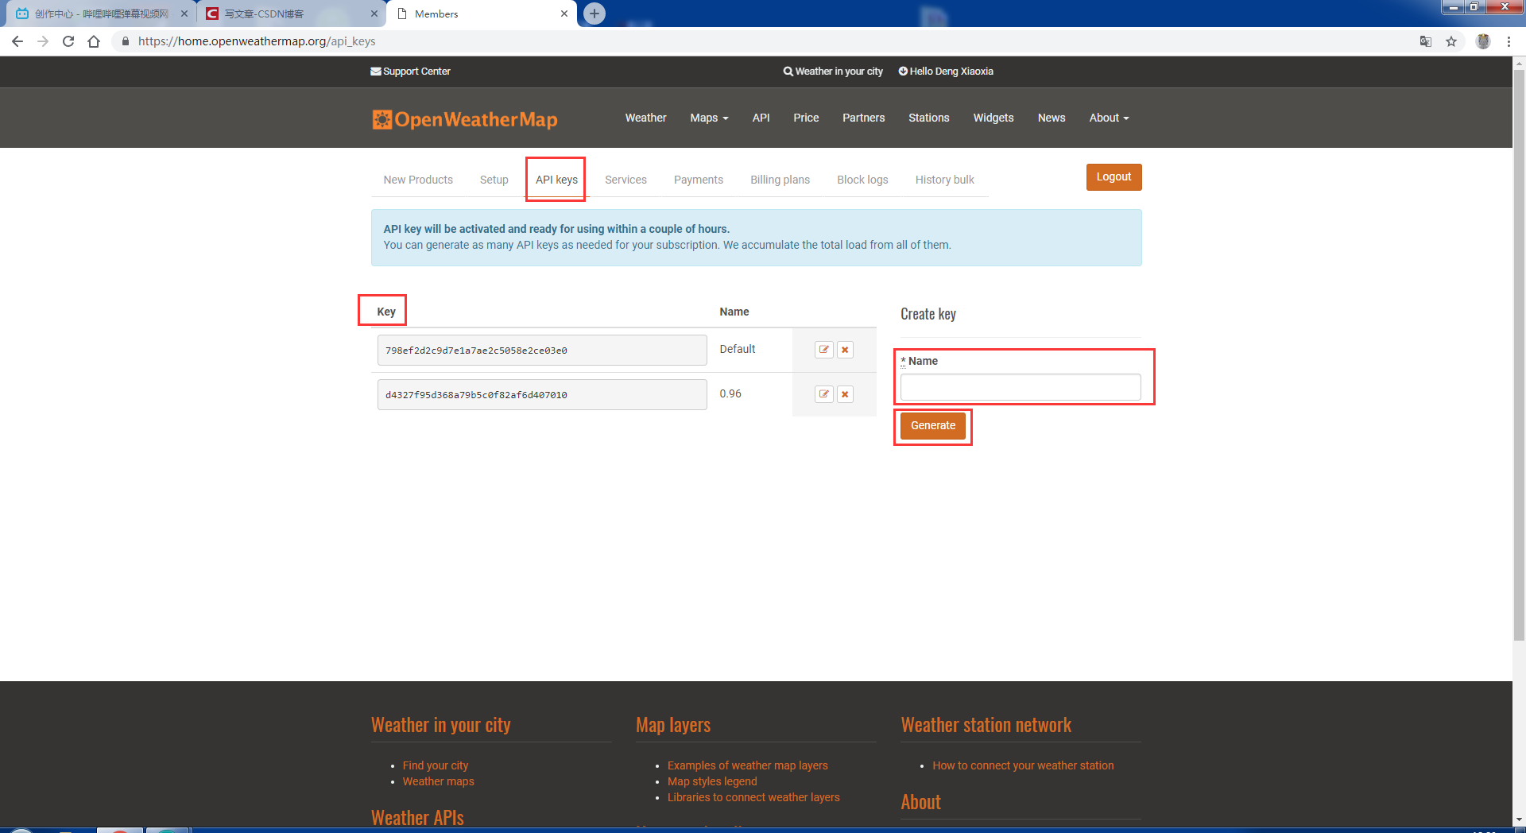Image resolution: width=1526 pixels, height=833 pixels.
Task: Open the Find your city link
Action: [x=436, y=765]
